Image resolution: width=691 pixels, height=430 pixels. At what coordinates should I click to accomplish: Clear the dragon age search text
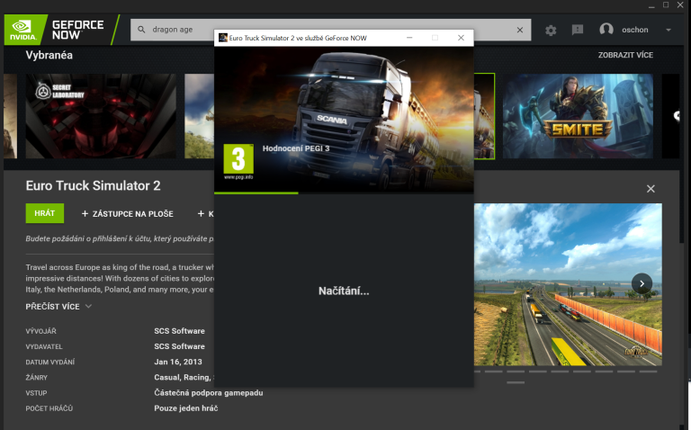[x=520, y=30]
